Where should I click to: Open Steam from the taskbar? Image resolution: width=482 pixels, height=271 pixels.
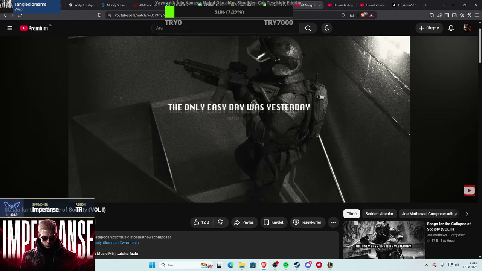[x=297, y=265]
